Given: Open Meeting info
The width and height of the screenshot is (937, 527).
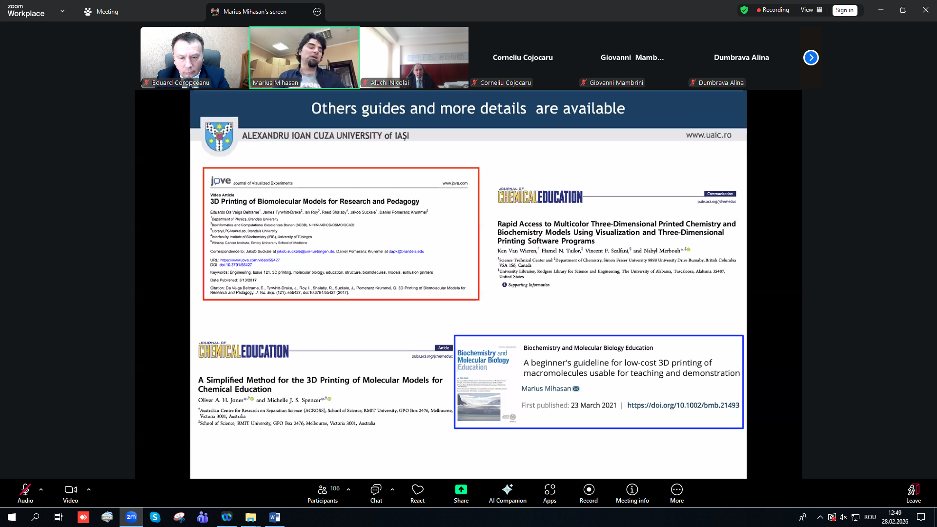Looking at the screenshot, I should tap(632, 489).
